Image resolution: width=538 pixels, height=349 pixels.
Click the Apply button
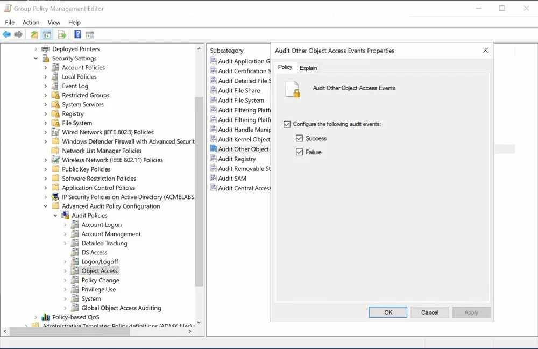(471, 312)
